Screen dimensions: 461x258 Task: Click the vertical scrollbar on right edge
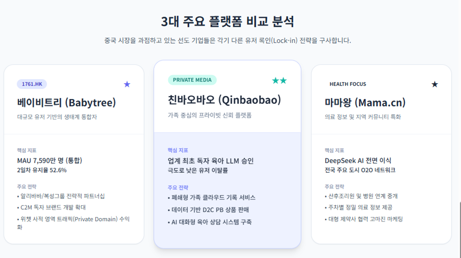coord(460,230)
